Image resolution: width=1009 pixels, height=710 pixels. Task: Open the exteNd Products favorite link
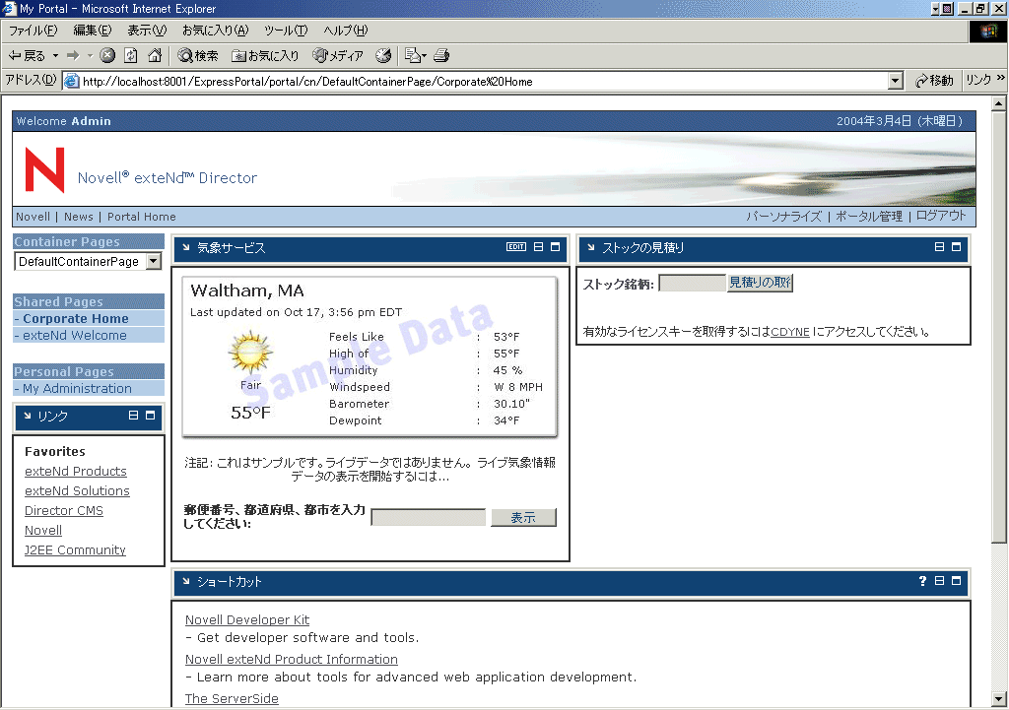pyautogui.click(x=76, y=471)
